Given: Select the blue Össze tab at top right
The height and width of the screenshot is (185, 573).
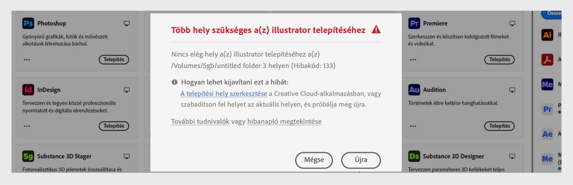Looking at the screenshot, I should 552,14.
